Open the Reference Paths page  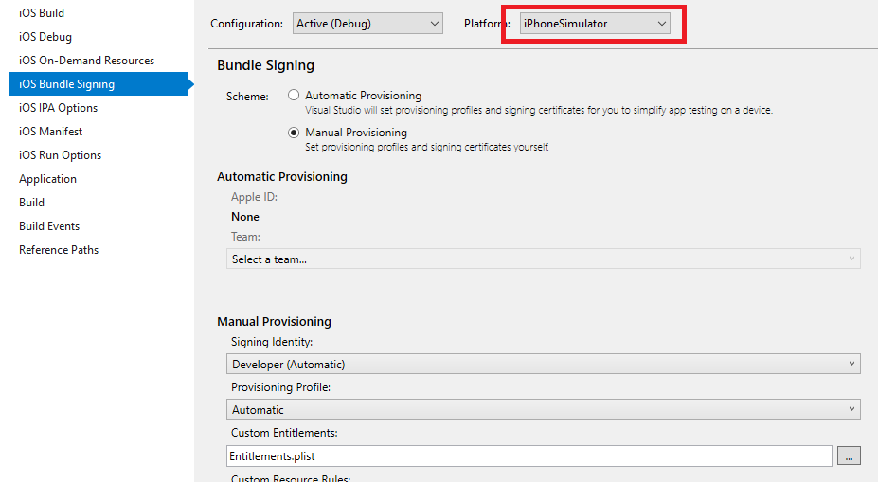coord(59,250)
